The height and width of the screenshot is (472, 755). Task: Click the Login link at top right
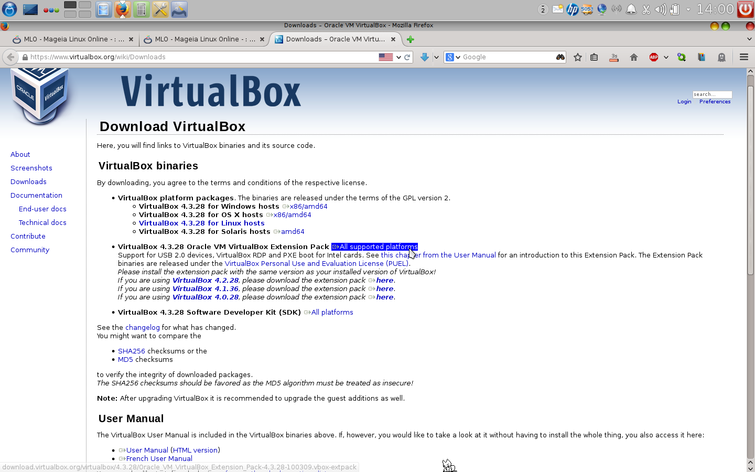(684, 102)
